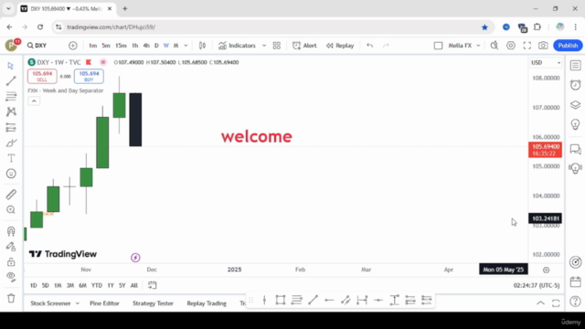Screen dimensions: 585x329
Task: Select the trend line drawing tool
Action: point(11,80)
